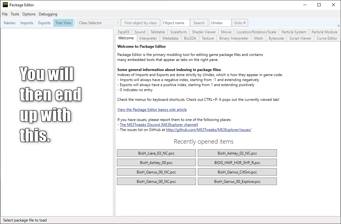Image resolution: width=341 pixels, height=224 pixels.
Task: Open the Scaleform tab
Action: [x=178, y=32]
